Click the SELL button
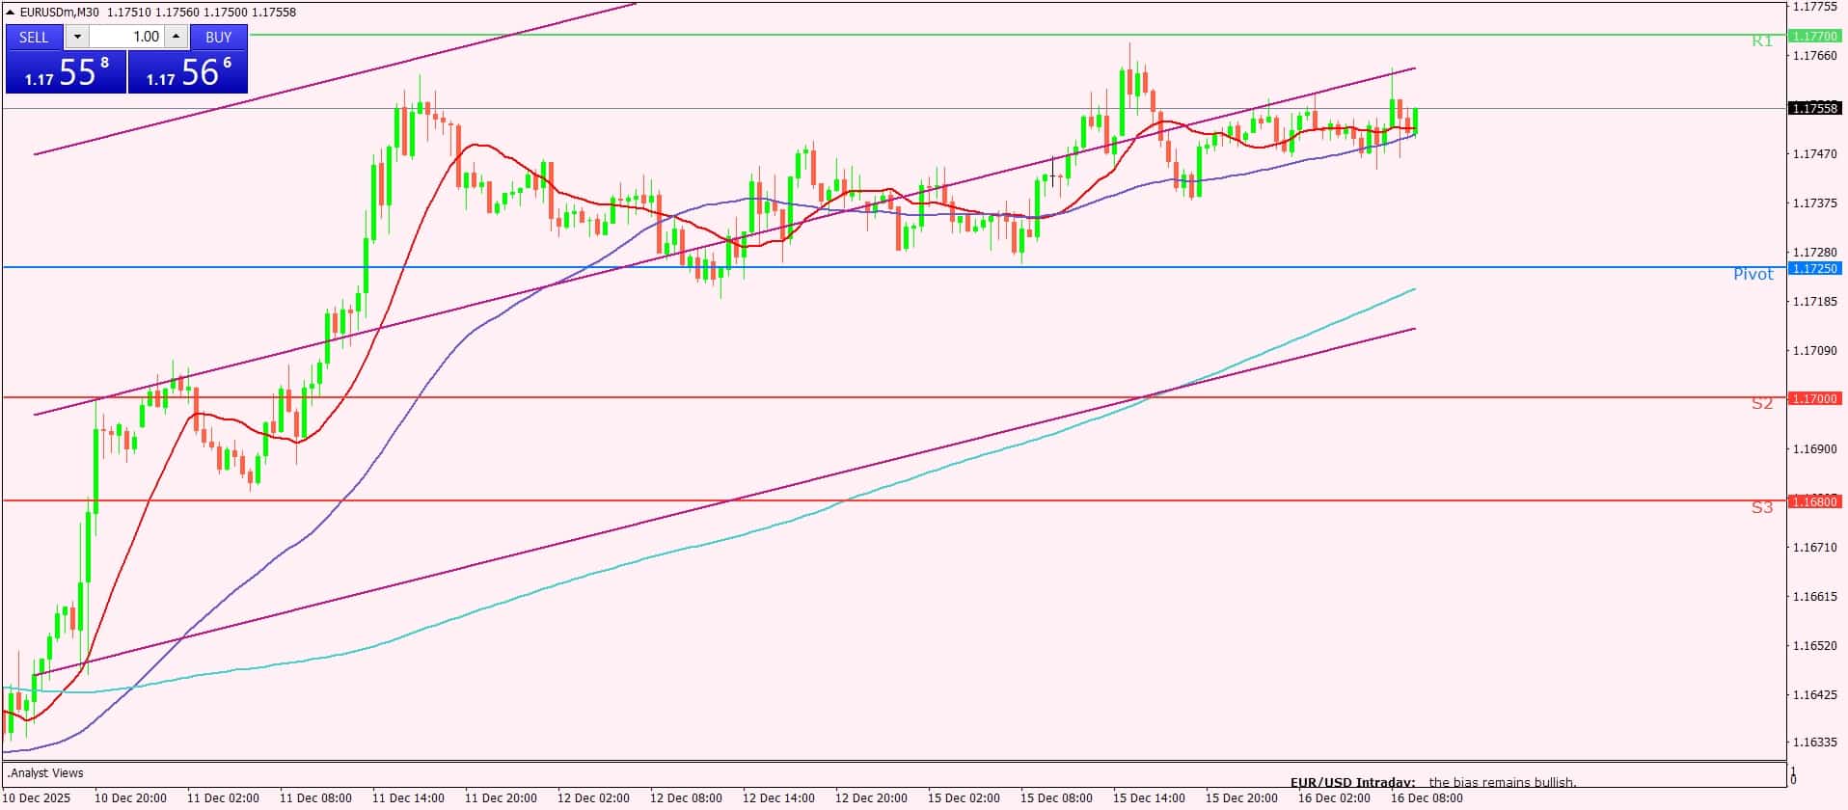 point(34,37)
